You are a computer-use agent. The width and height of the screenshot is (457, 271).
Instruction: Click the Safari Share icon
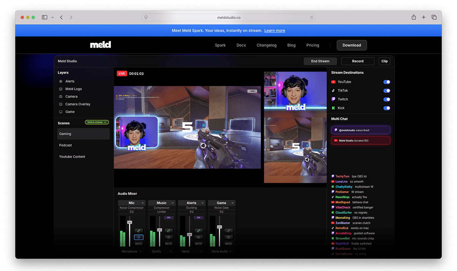click(x=414, y=17)
